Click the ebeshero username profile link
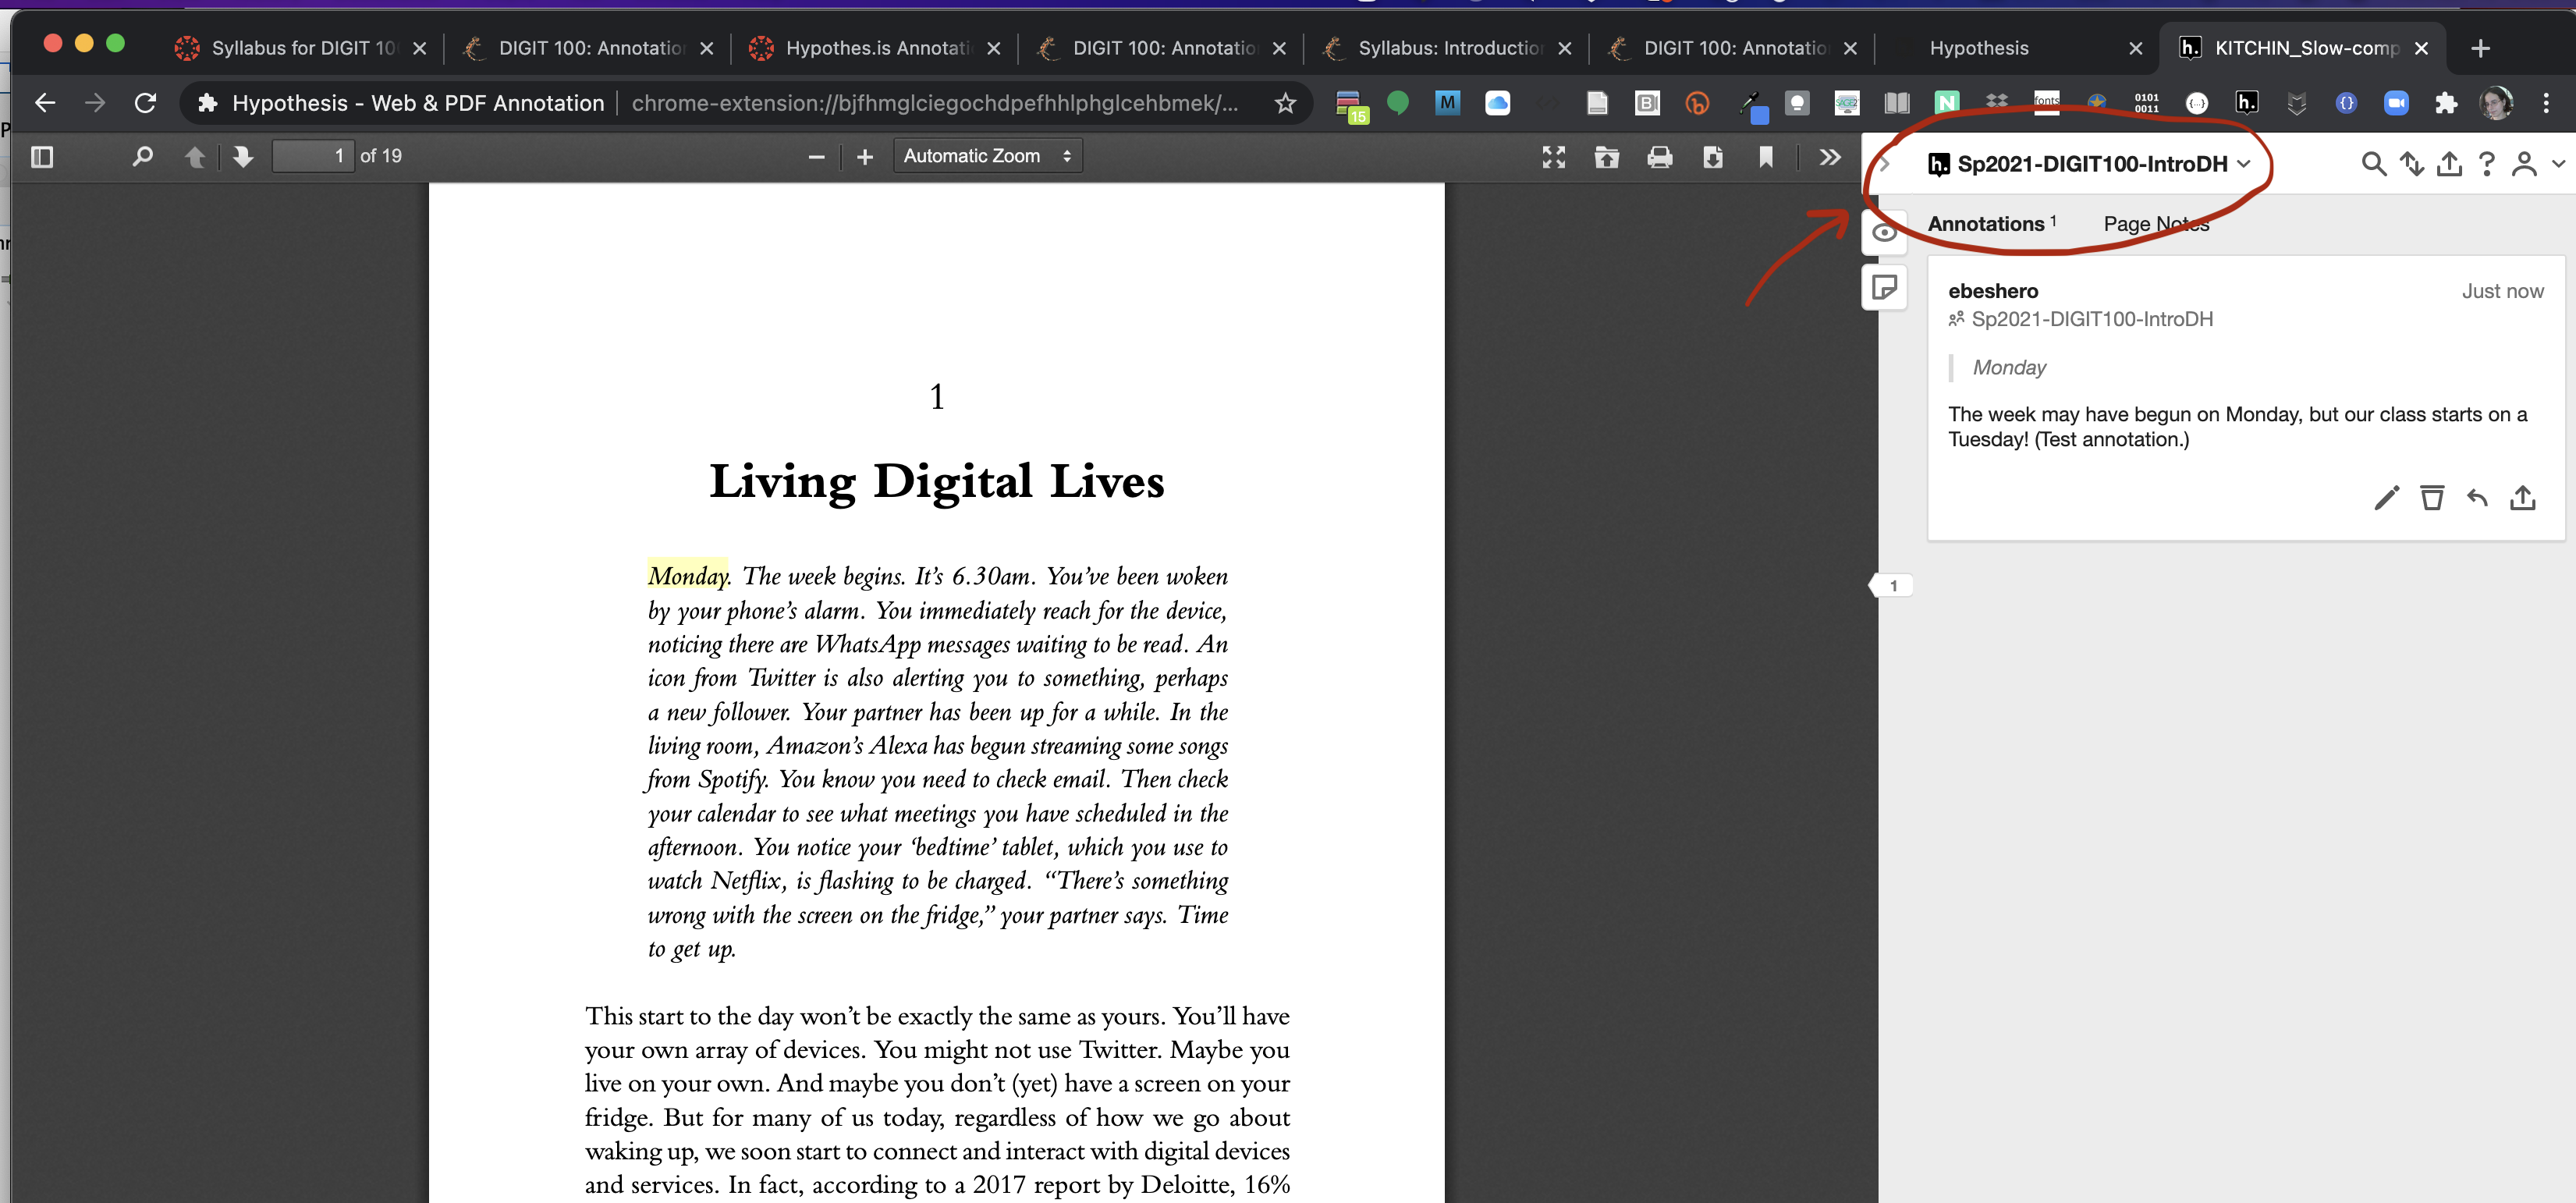This screenshot has height=1203, width=2576. pos(1992,291)
